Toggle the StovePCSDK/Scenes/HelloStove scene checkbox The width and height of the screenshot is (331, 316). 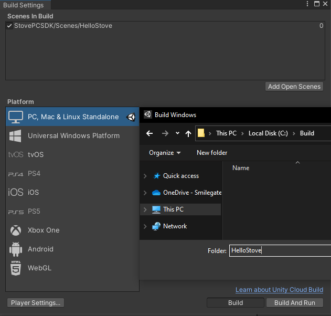click(9, 26)
